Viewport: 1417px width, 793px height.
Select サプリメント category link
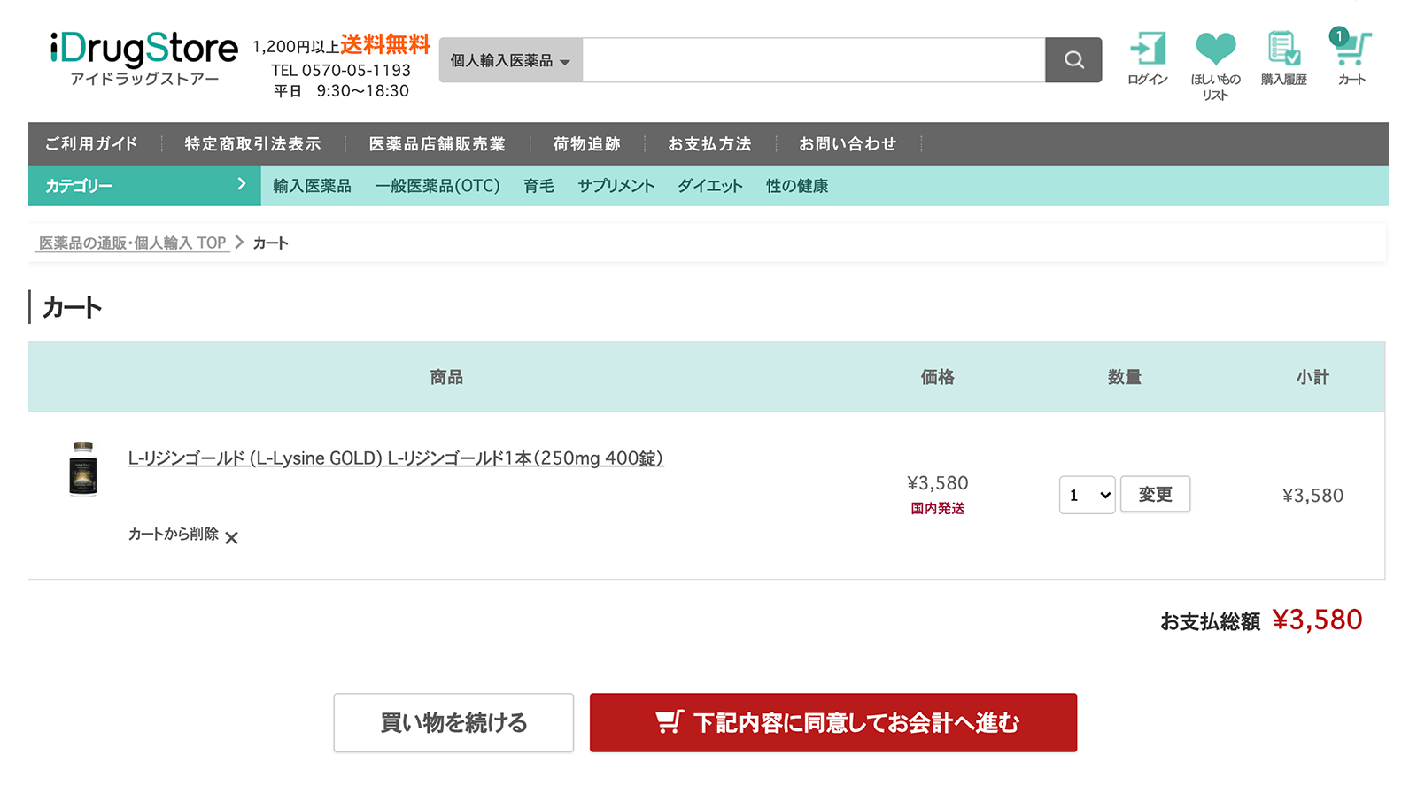pos(616,186)
